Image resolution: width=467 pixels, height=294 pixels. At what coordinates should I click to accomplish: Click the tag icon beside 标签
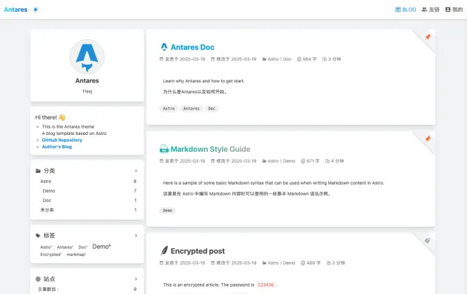click(x=38, y=236)
